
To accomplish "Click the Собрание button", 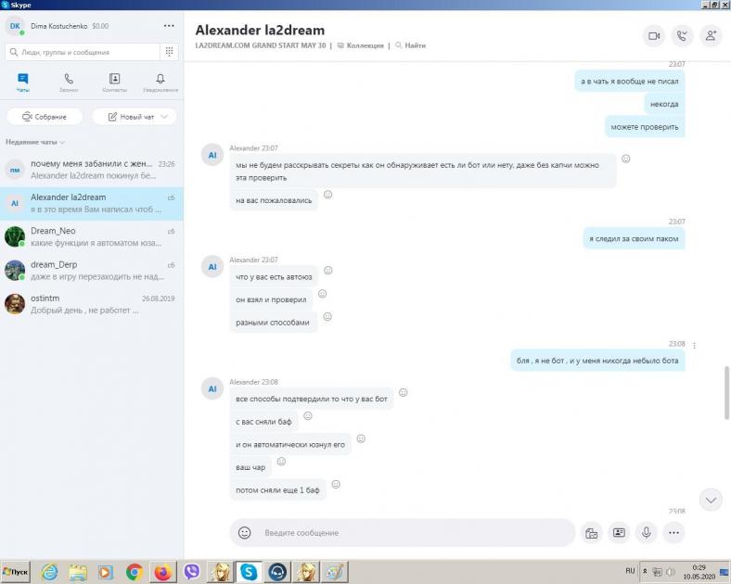I will pos(45,117).
